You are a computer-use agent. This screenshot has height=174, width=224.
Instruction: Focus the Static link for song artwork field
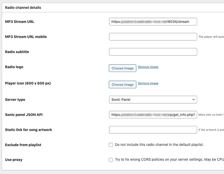click(x=153, y=130)
